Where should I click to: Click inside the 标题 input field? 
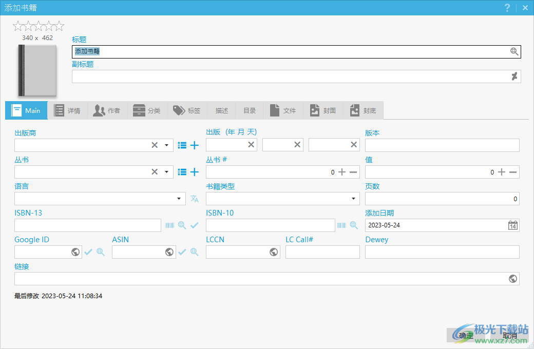click(296, 51)
